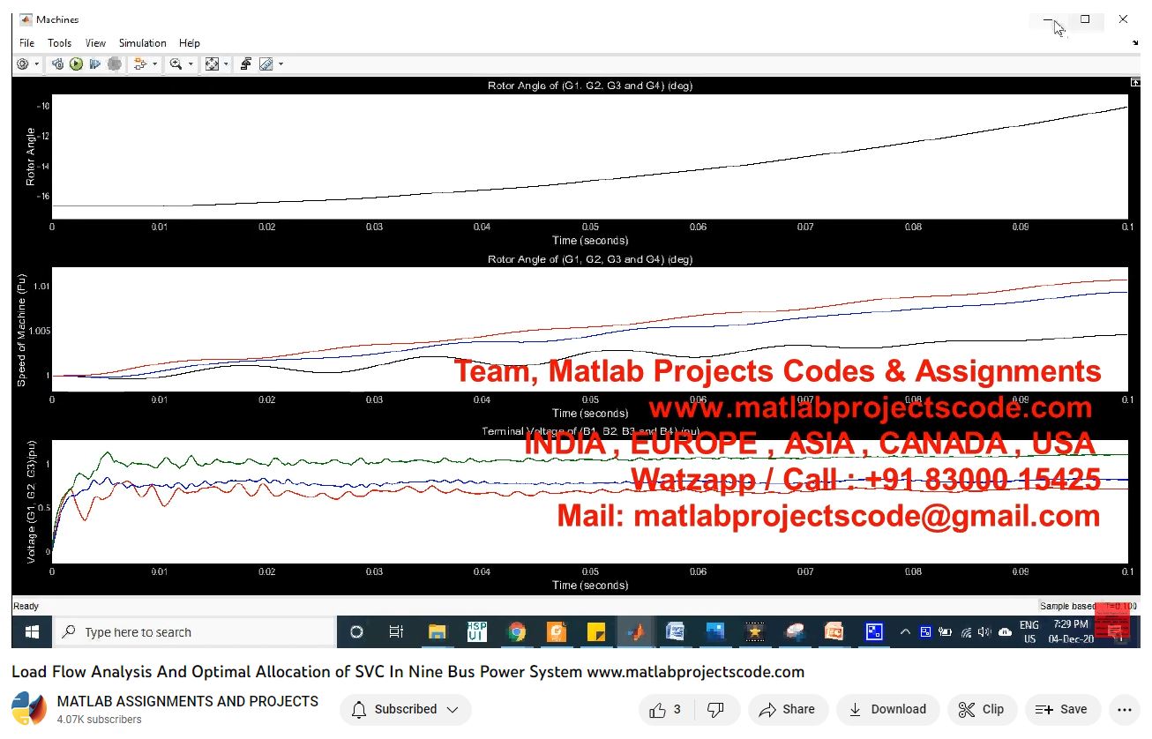Screen dimensions: 1152x739
Task: Dislike the video with thumbs down
Action: click(x=716, y=709)
